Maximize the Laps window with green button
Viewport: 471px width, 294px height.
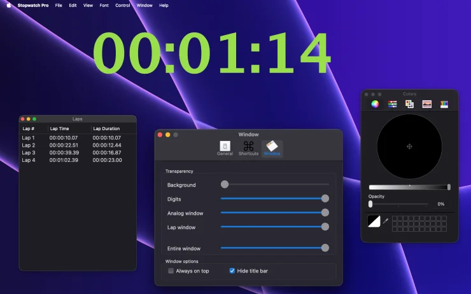point(34,119)
